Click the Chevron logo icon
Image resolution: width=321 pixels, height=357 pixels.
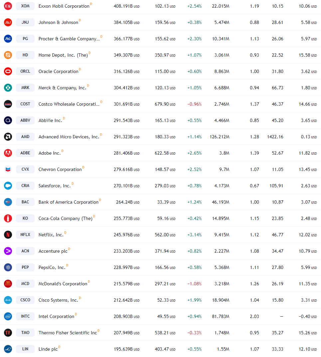tap(8, 169)
